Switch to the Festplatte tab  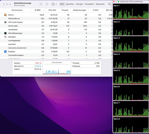coord(89,4)
